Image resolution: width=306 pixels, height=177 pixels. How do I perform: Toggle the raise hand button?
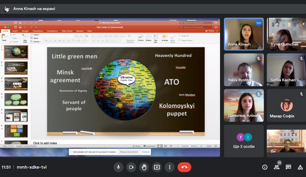pos(144,167)
